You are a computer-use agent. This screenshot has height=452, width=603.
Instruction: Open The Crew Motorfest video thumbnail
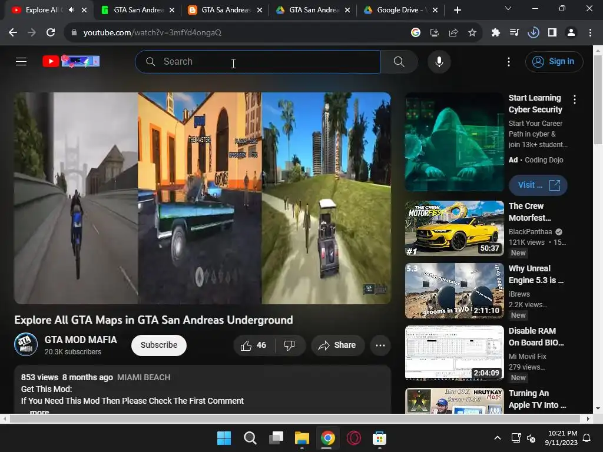click(x=455, y=228)
